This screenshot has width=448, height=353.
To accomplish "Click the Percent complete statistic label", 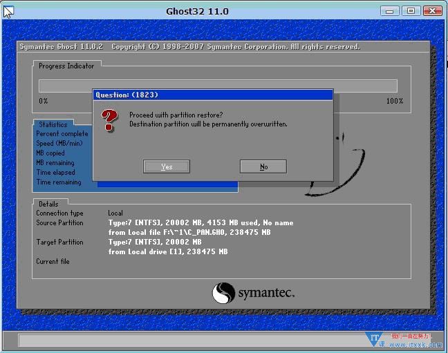I will coord(62,133).
